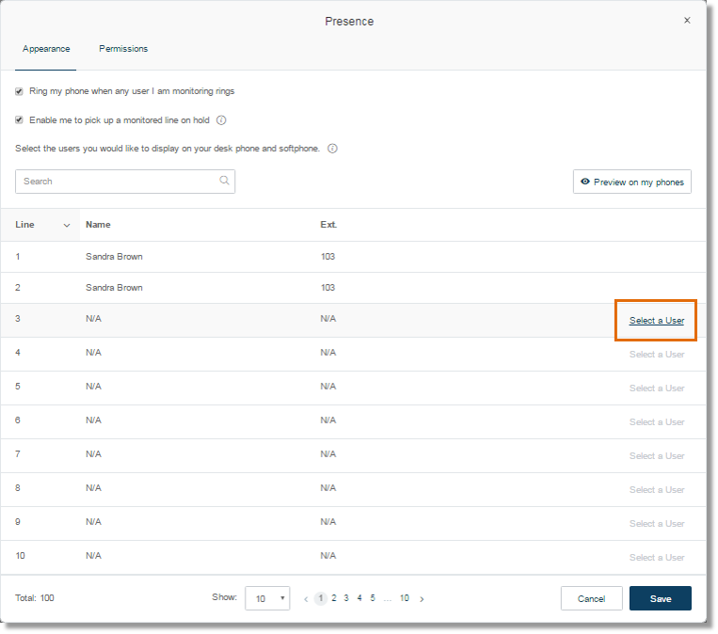Image resolution: width=718 pixels, height=634 pixels.
Task: Switch to the Permissions tab
Action: [x=123, y=49]
